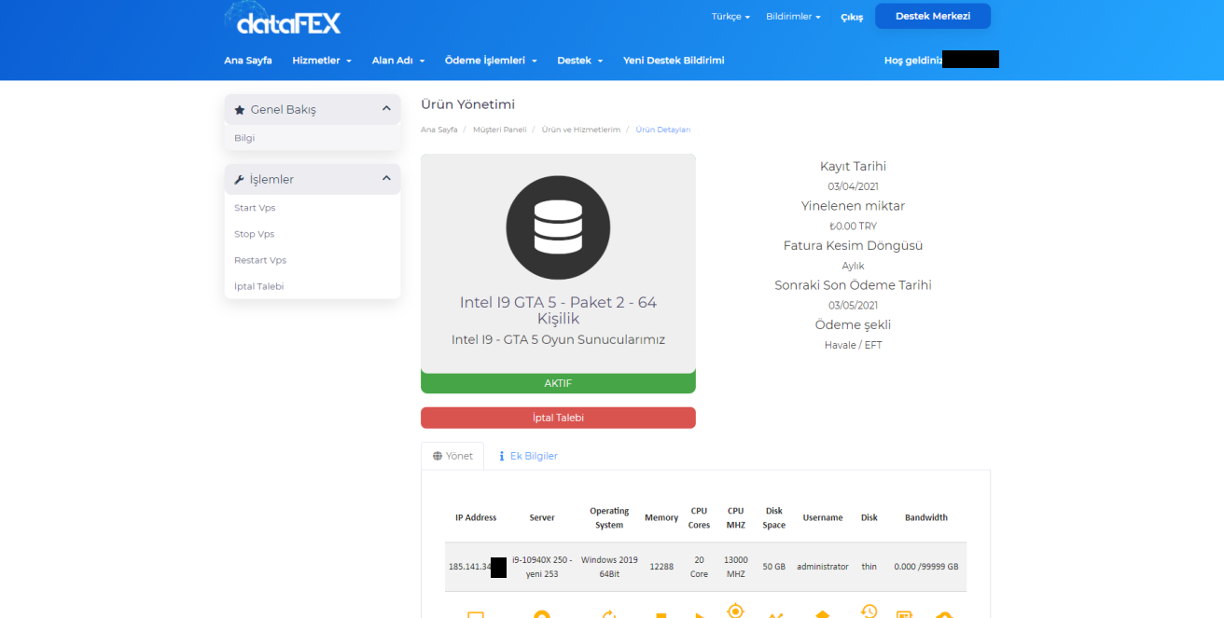Select Bilgi in the sidebar
This screenshot has height=618, width=1224.
[x=244, y=138]
